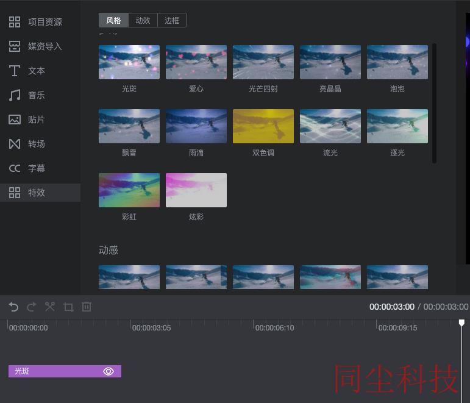Switch to the 风格 tab
The width and height of the screenshot is (470, 403).
pos(113,20)
